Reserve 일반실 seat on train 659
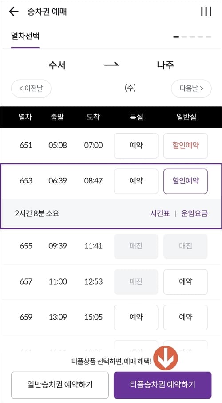 pyautogui.click(x=186, y=318)
